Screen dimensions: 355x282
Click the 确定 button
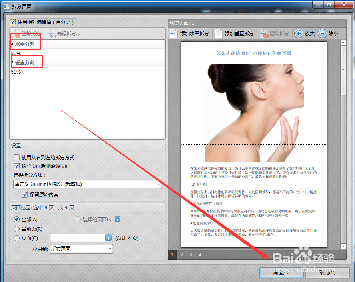[281, 273]
